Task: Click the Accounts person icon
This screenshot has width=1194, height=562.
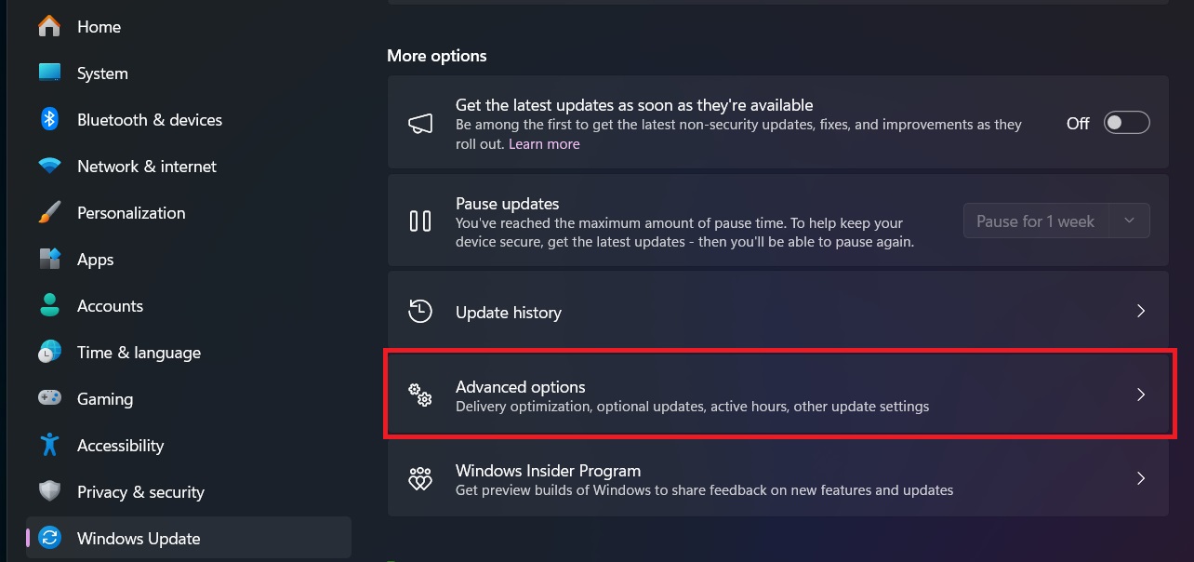Action: [49, 306]
